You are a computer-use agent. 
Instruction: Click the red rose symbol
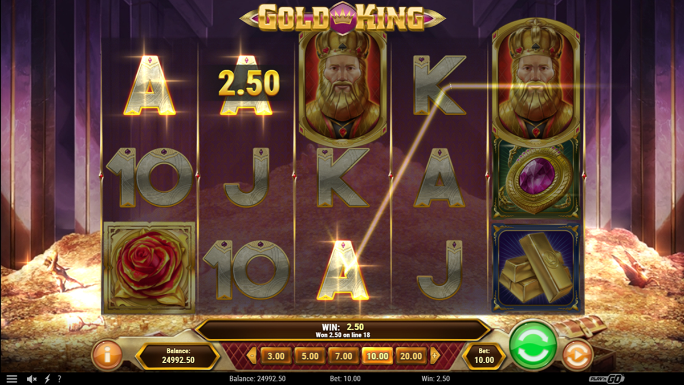[149, 268]
